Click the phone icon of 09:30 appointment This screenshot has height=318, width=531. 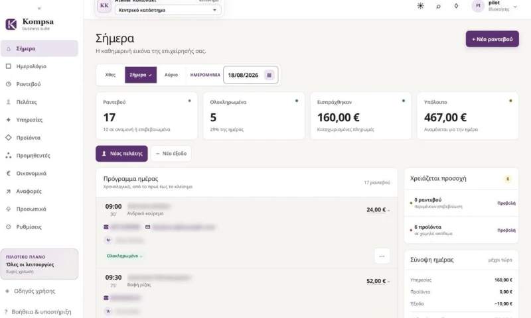pos(106,298)
